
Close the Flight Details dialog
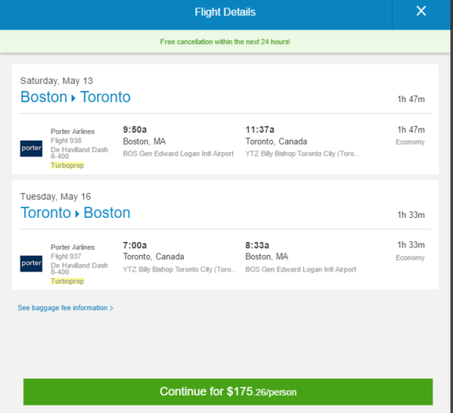(x=421, y=12)
